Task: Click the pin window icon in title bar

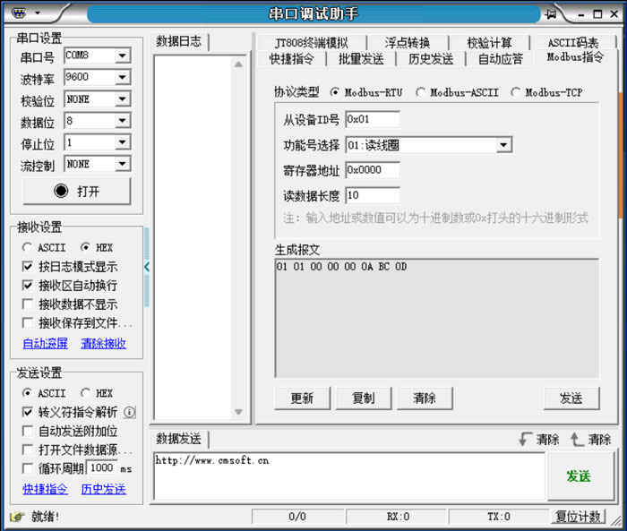Action: tap(553, 13)
